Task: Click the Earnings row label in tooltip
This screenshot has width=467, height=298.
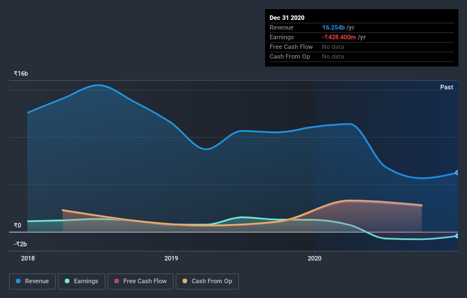Action: pyautogui.click(x=282, y=37)
